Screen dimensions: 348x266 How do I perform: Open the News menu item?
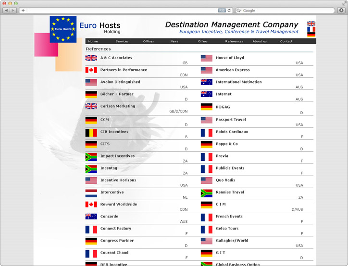point(174,41)
